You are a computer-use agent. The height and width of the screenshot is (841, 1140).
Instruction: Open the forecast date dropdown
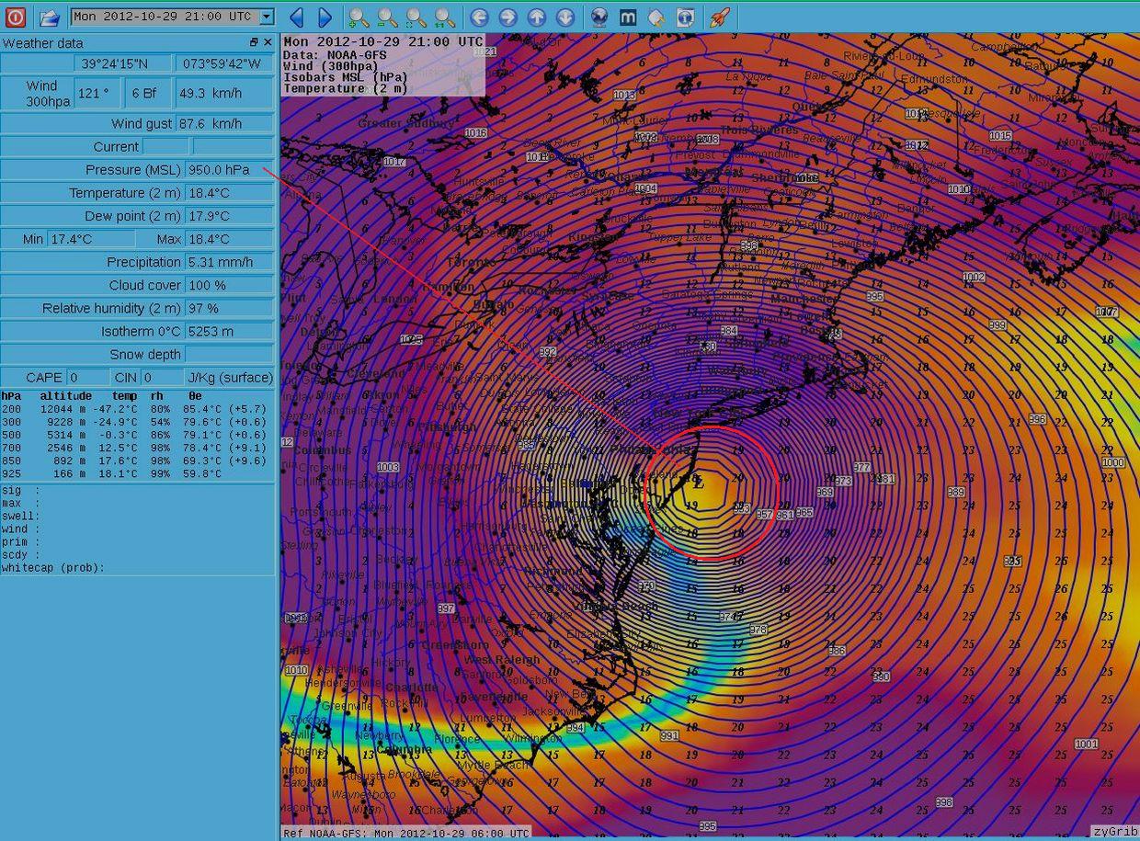click(266, 17)
